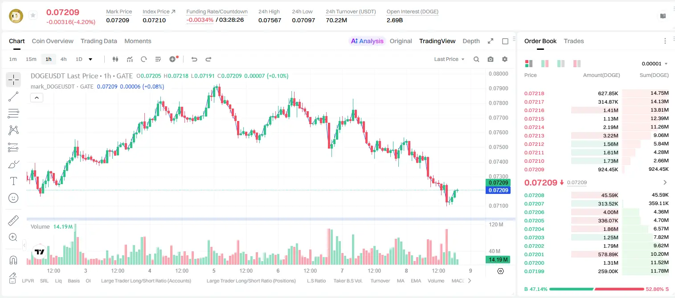
Task: Select the ruler measure tool
Action: 13,221
